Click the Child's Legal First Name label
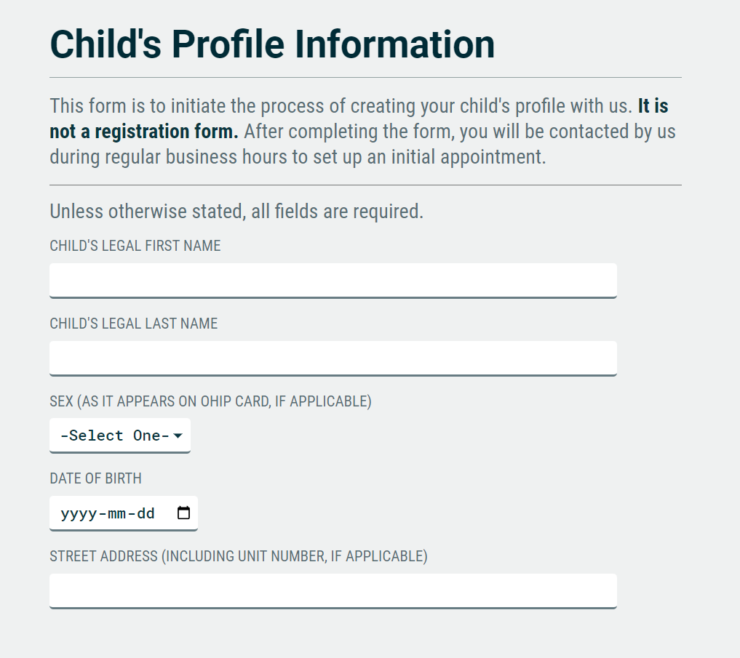This screenshot has height=658, width=740. 135,246
